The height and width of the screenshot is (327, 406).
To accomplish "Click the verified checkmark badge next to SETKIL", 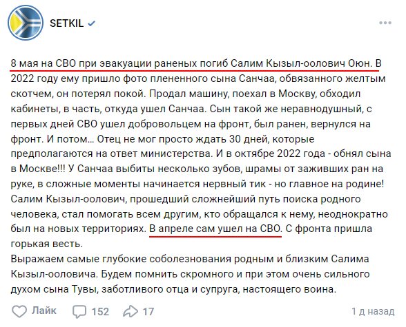I will [91, 23].
